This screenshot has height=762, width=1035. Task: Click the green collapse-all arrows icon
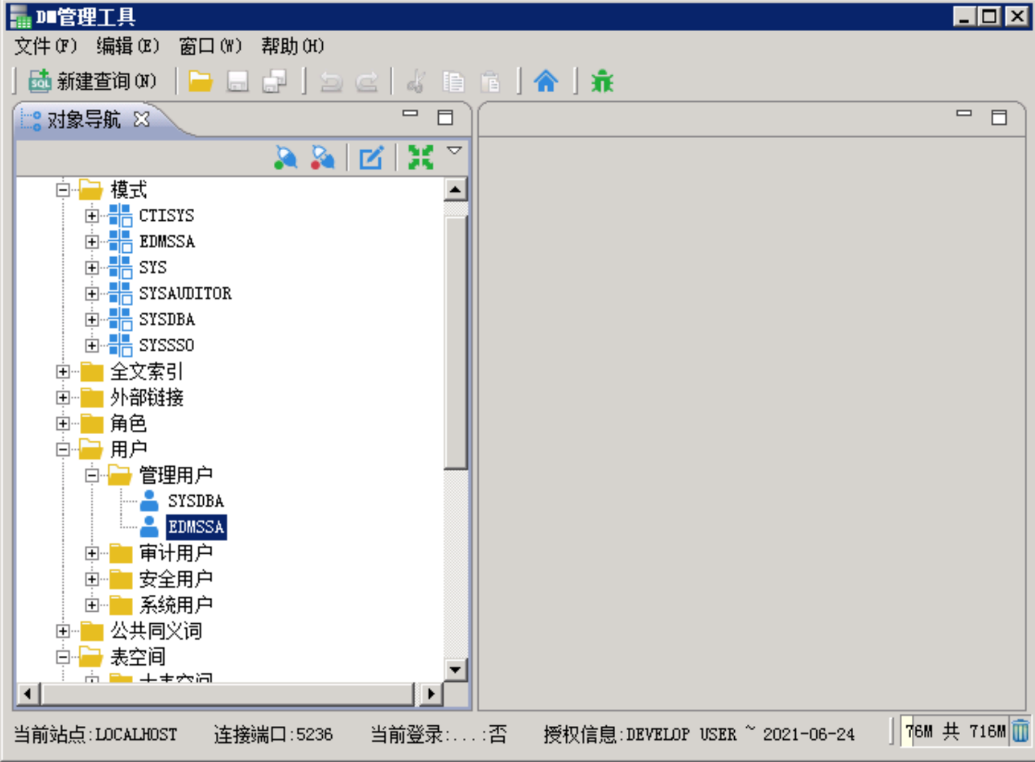(x=420, y=157)
